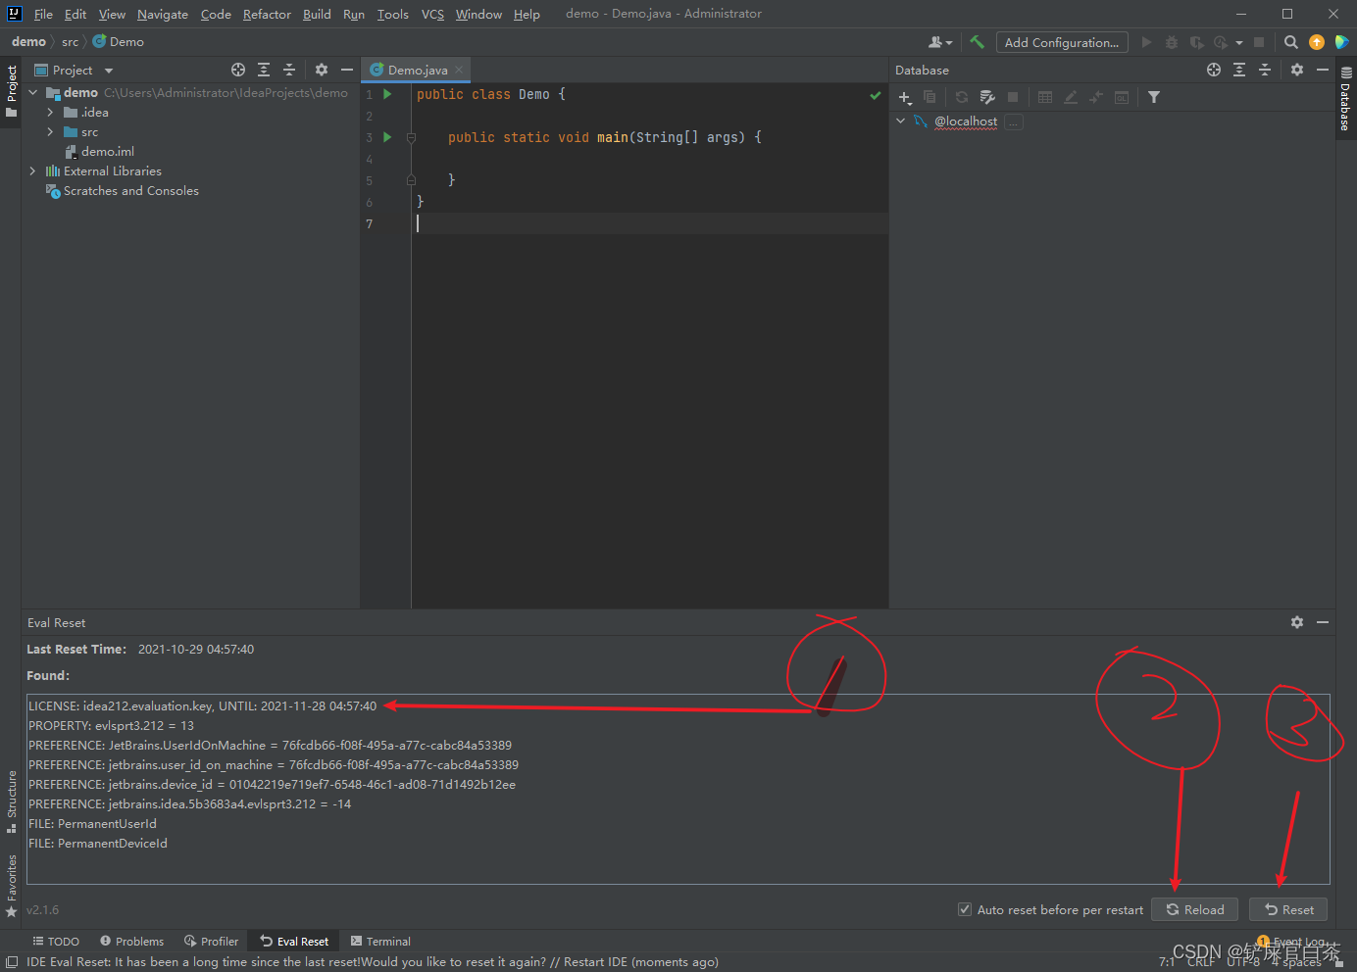
Task: Expand all in the Project panel
Action: [264, 70]
